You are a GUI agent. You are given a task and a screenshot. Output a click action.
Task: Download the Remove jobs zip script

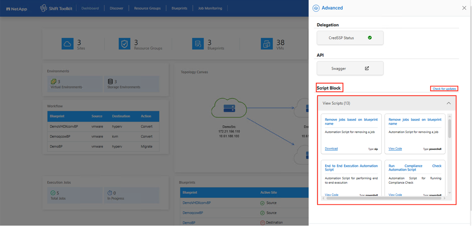coord(331,149)
